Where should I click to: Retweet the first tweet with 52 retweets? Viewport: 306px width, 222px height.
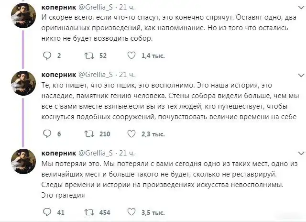(89, 56)
